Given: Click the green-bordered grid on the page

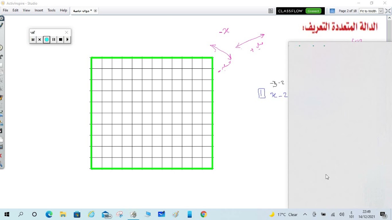Looking at the screenshot, I should (x=152, y=113).
